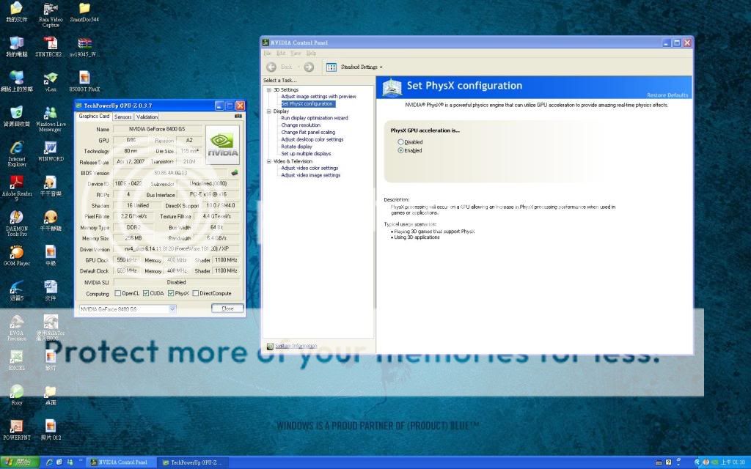Open the Adobe Reader desktop icon
Screen dimensions: 751x469
[x=16, y=183]
